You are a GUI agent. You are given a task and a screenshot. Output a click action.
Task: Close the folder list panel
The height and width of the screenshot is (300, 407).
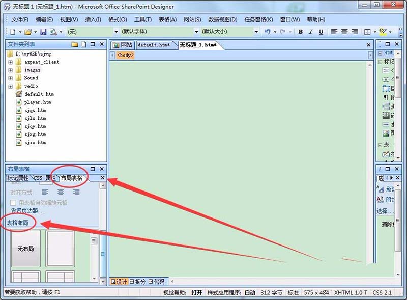(x=102, y=44)
